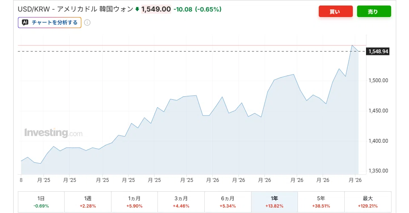Click the 1,500.00 y-axis label
Image resolution: width=409 pixels, height=213 pixels.
[x=378, y=81]
